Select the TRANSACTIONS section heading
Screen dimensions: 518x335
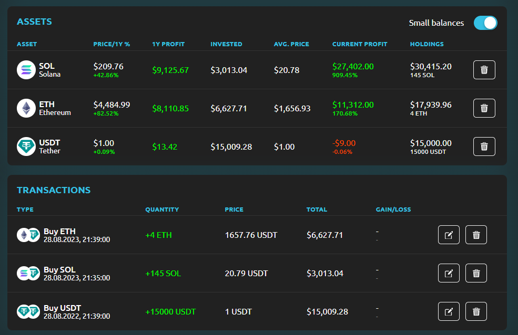click(x=53, y=190)
